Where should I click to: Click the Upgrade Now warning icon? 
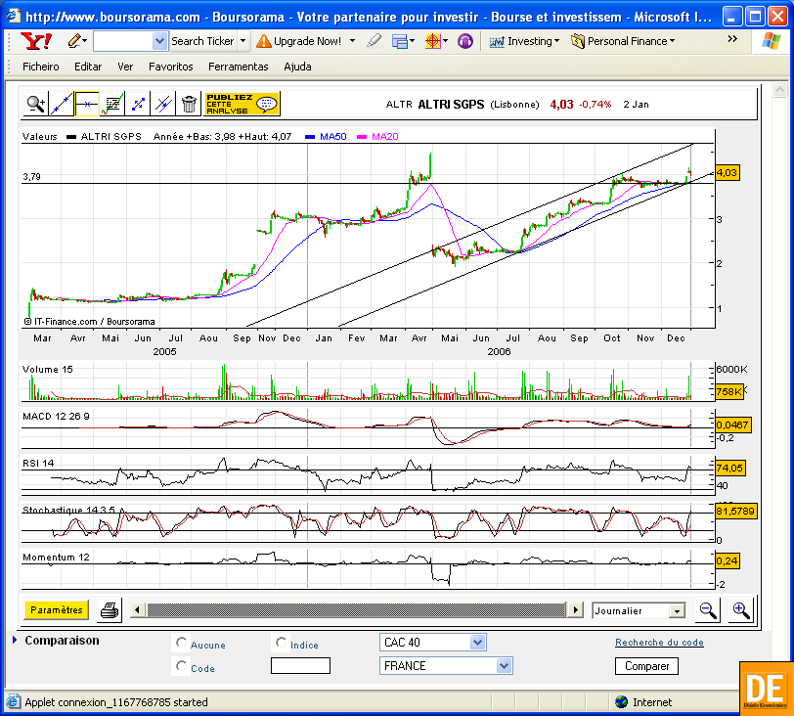[x=263, y=41]
